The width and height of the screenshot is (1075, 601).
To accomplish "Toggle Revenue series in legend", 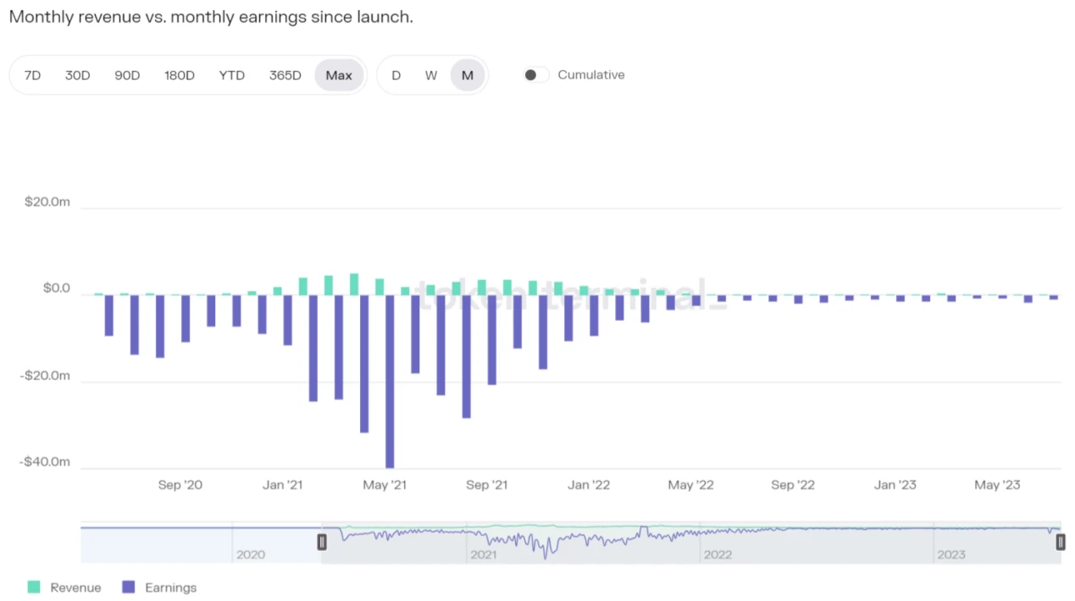I will click(75, 587).
